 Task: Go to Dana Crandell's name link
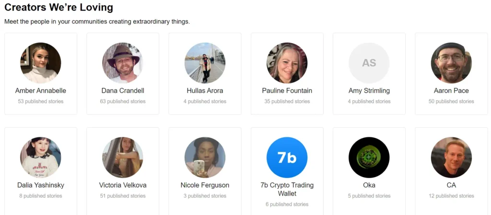coord(123,91)
